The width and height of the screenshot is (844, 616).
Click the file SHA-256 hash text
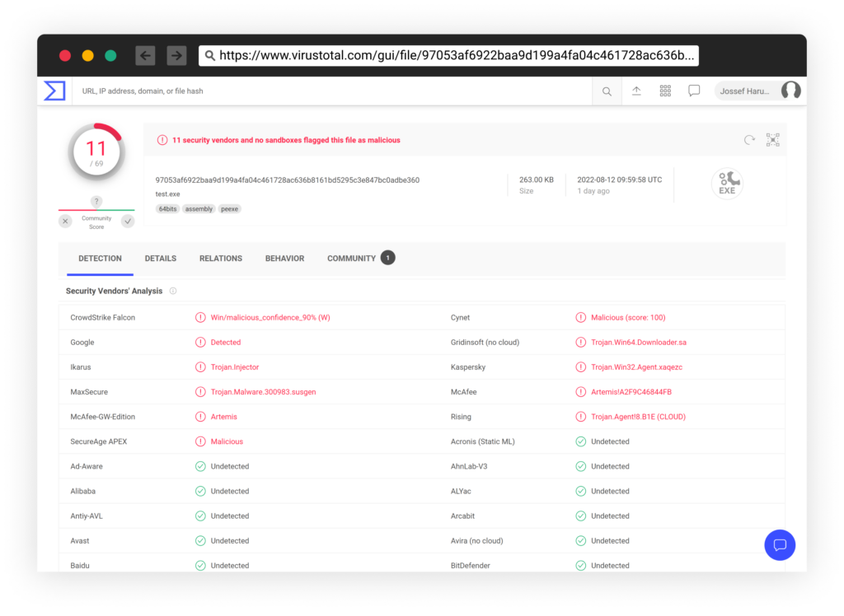tap(288, 180)
